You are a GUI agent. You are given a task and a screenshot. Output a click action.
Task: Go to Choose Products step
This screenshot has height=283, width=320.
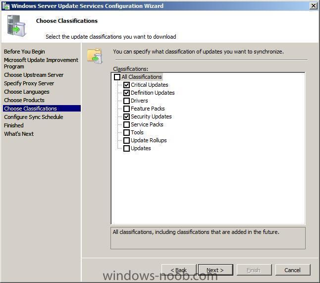click(24, 100)
